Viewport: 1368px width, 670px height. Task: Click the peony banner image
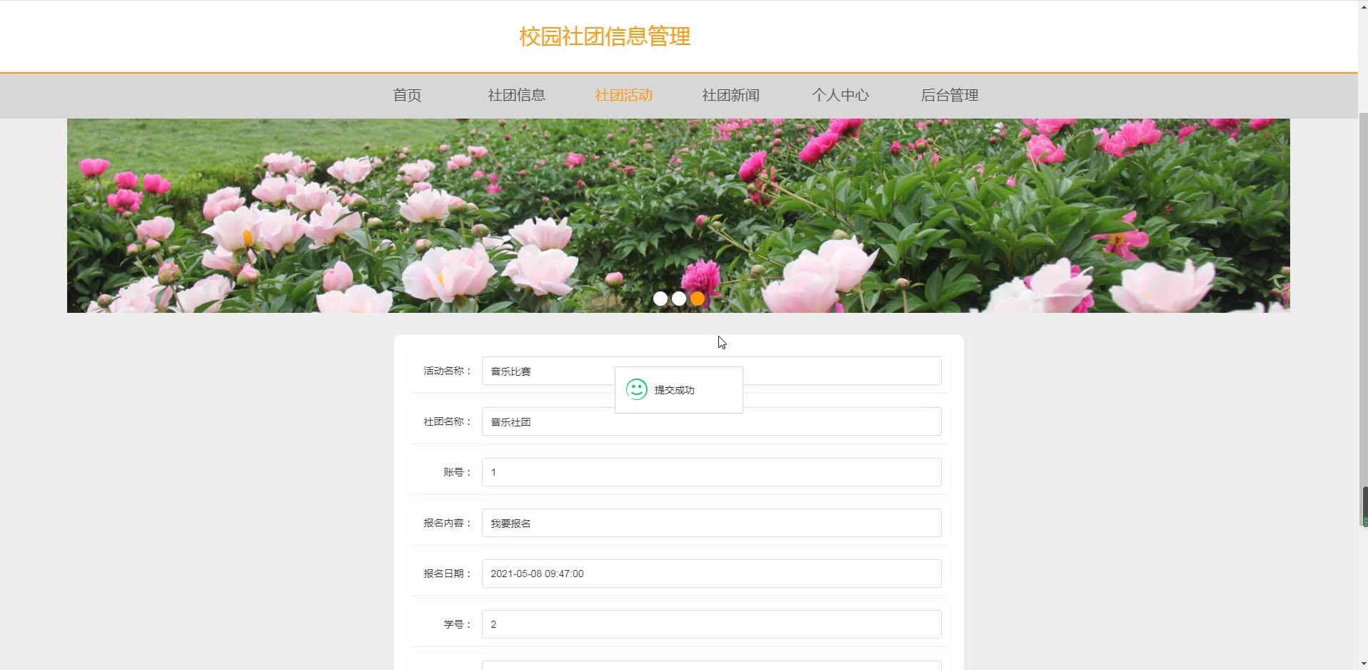678,216
